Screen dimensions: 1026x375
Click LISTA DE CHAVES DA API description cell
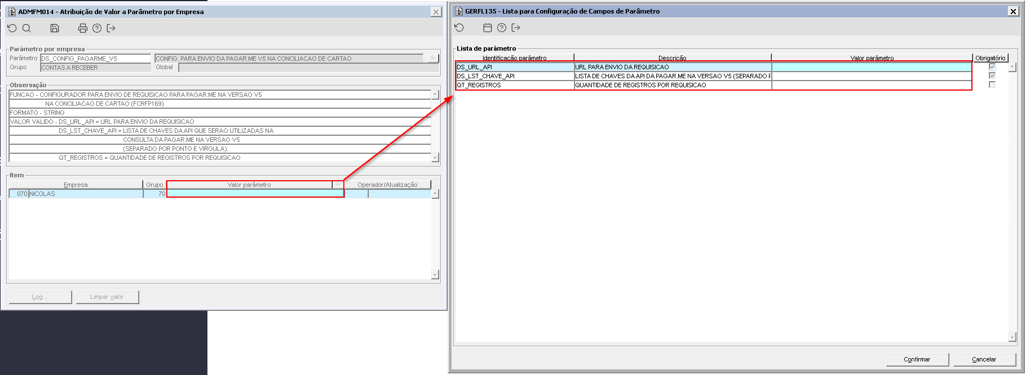pos(673,76)
